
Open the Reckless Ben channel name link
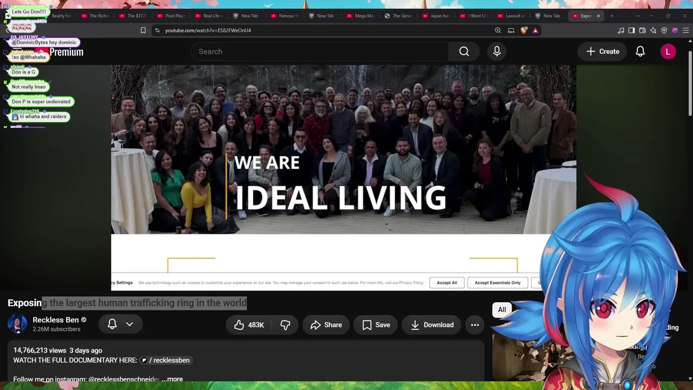[x=56, y=320]
